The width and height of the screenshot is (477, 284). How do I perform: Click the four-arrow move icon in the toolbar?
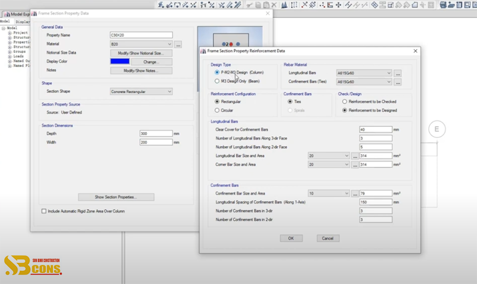coord(338,5)
